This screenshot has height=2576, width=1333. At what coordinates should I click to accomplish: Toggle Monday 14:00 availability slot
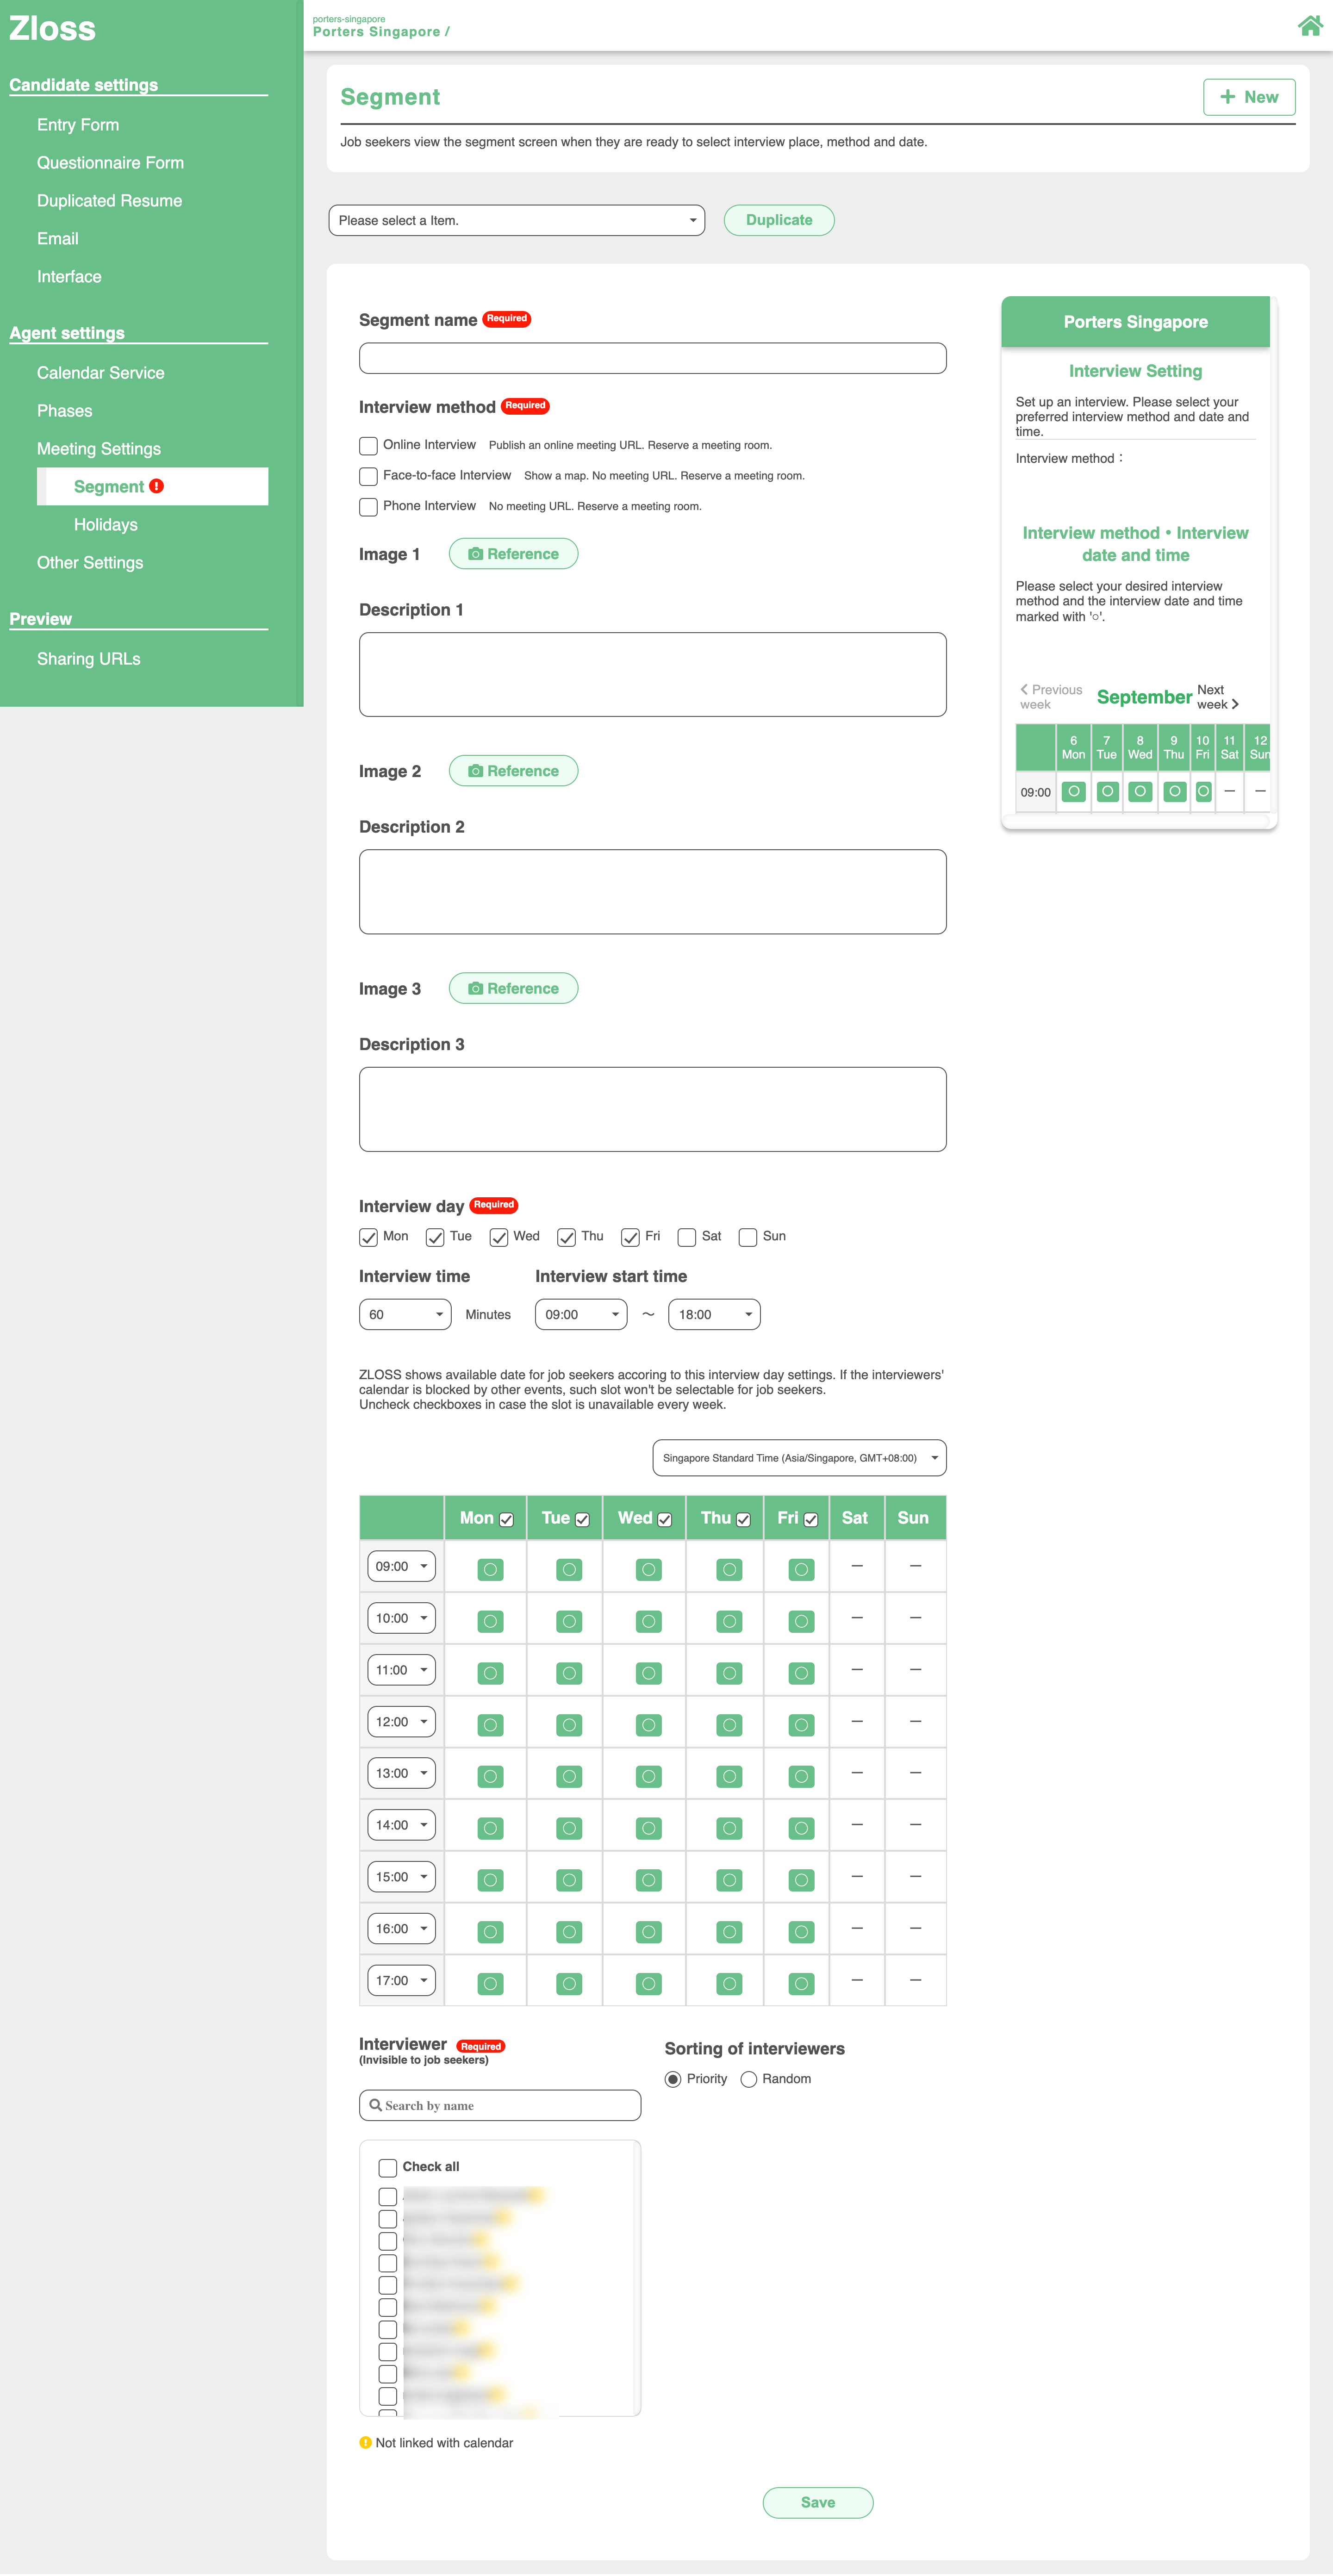[490, 1828]
